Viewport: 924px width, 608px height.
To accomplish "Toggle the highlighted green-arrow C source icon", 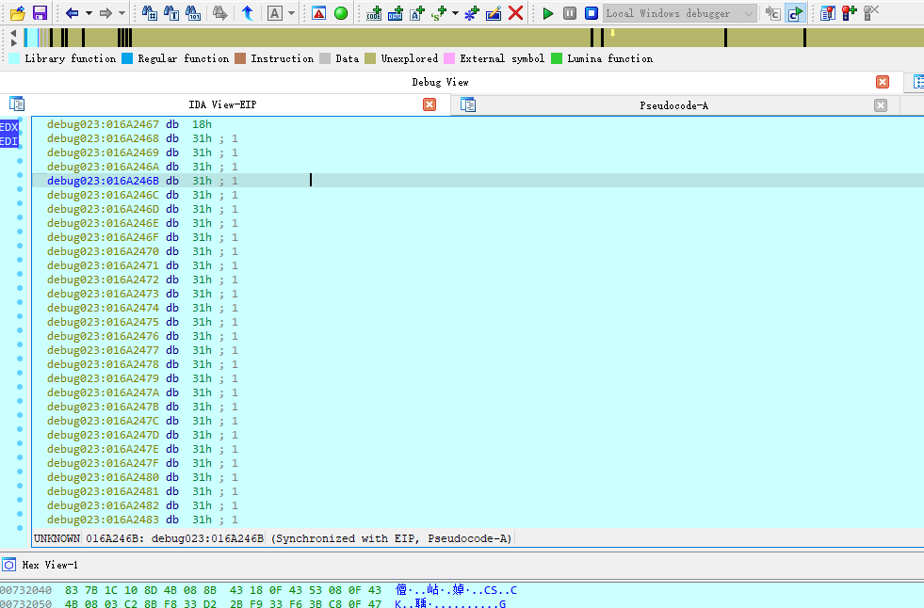I will click(x=795, y=13).
